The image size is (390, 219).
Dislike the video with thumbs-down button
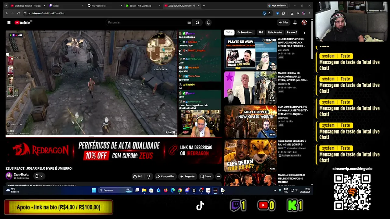click(148, 176)
